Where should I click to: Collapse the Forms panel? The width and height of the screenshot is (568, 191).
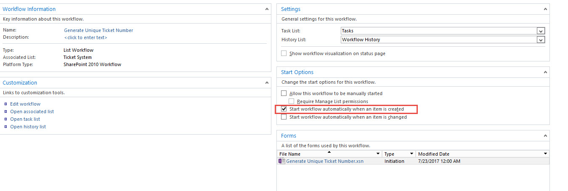[x=546, y=136]
